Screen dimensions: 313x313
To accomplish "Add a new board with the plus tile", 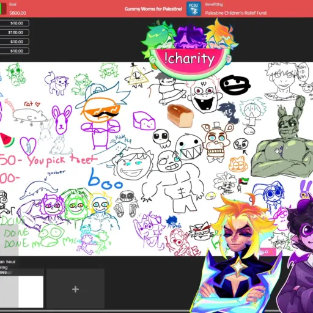I will (x=75, y=289).
